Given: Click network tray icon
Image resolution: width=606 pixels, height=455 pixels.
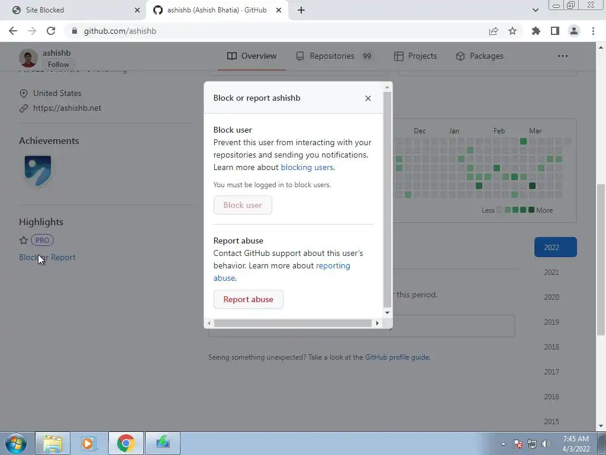Looking at the screenshot, I should (532, 444).
